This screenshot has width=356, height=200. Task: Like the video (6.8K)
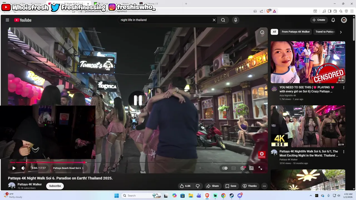coord(186,186)
